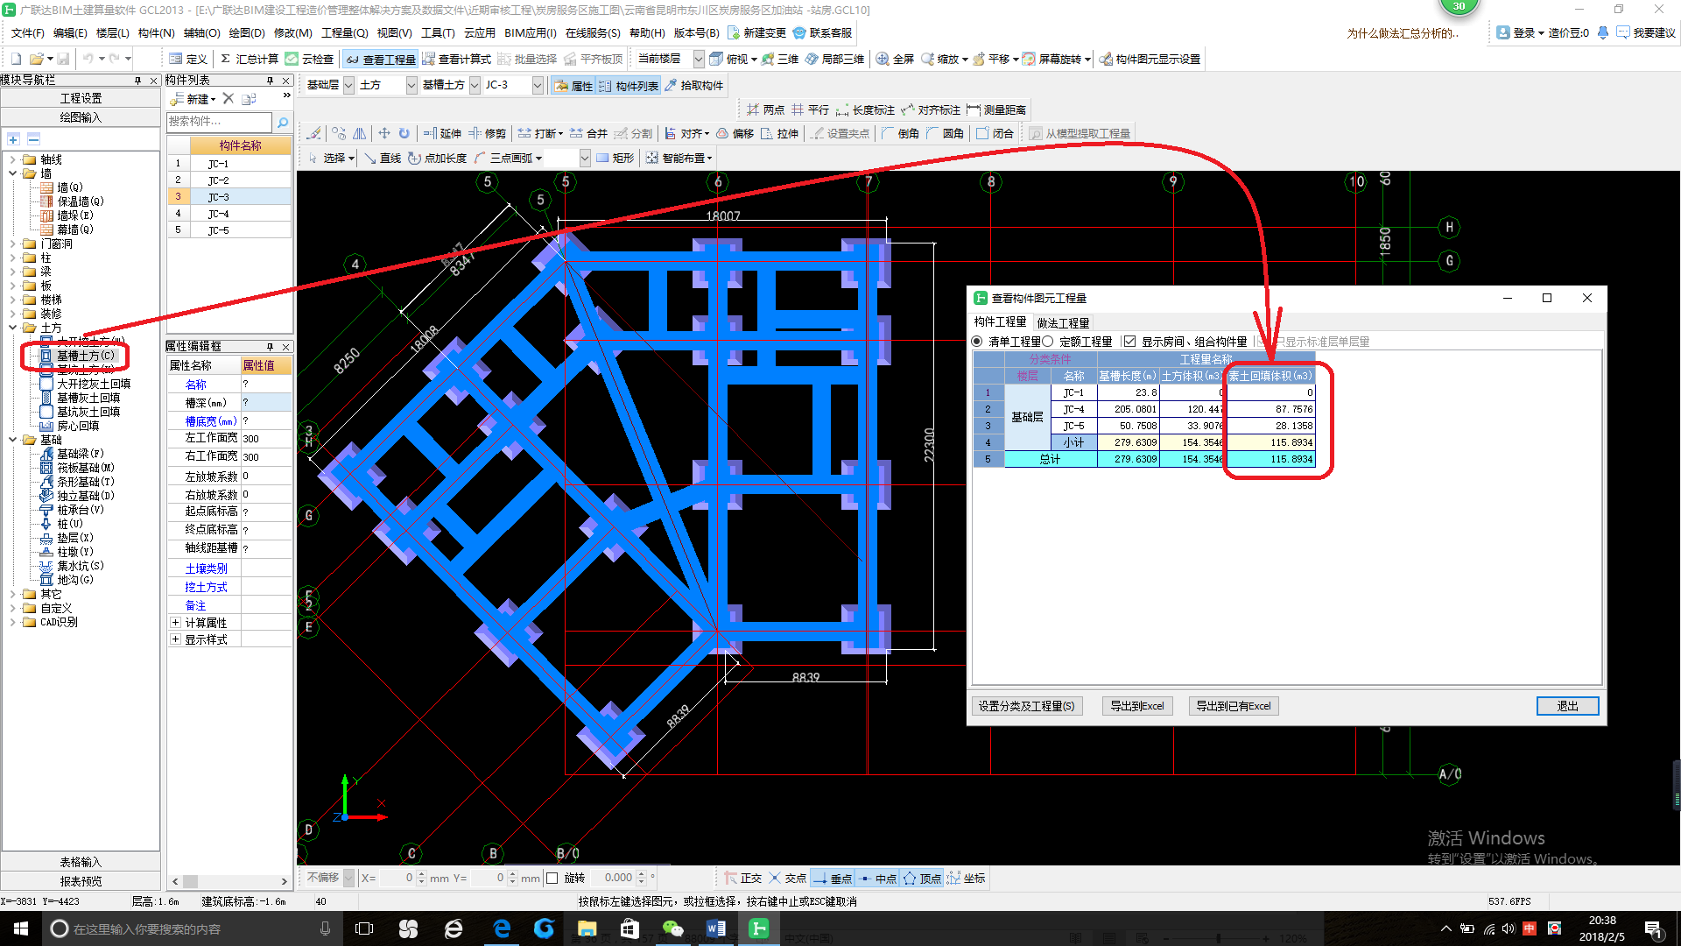
Task: Open the 测量距离 measure distance tool
Action: click(x=996, y=109)
